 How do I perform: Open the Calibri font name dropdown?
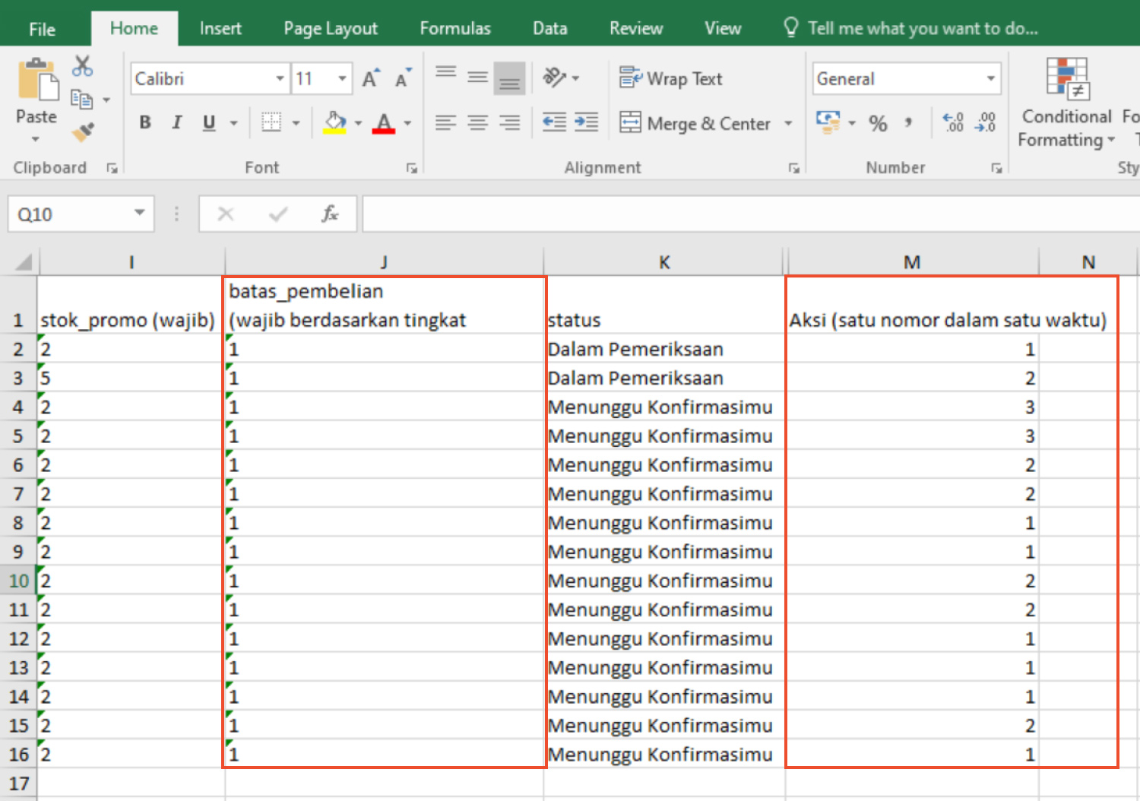pyautogui.click(x=280, y=79)
